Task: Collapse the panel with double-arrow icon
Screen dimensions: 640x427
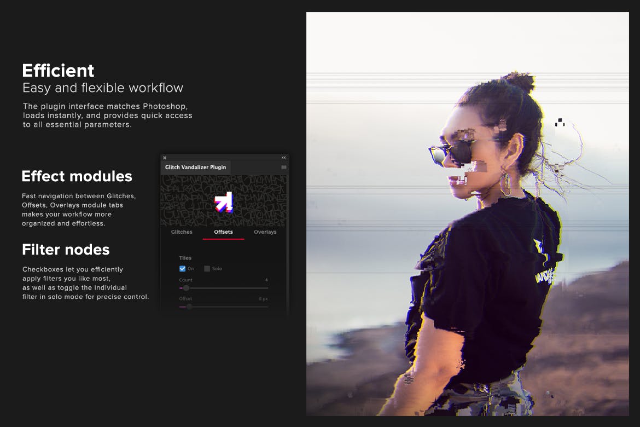Action: pyautogui.click(x=284, y=158)
